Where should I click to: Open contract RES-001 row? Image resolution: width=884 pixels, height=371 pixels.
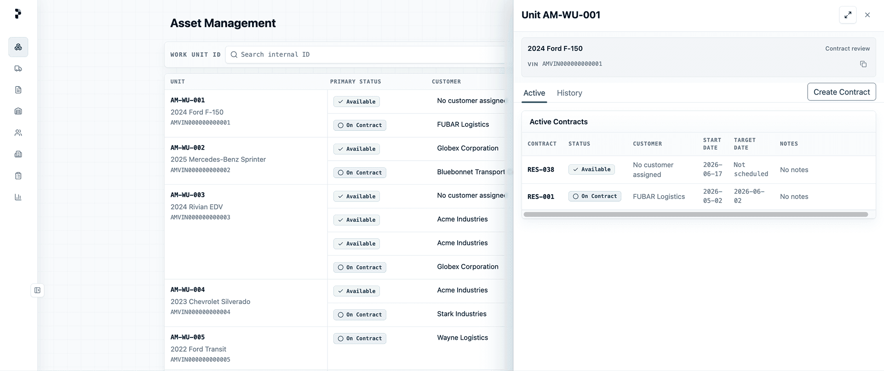click(x=698, y=197)
